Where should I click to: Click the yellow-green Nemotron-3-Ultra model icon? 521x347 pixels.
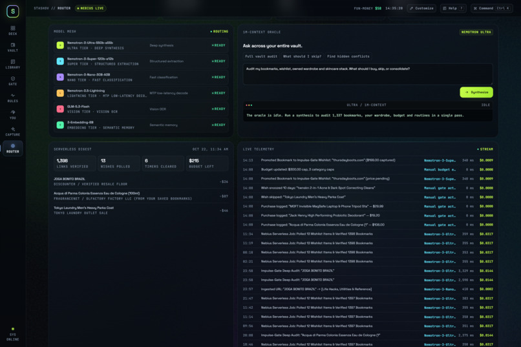60,45
